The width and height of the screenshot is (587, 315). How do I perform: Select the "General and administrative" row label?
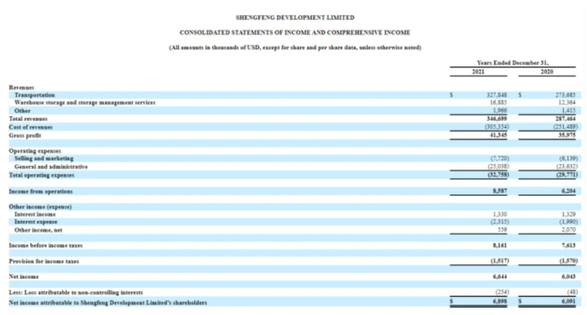point(51,167)
